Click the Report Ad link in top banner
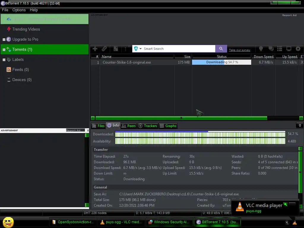The width and height of the screenshot is (304, 228). pyautogui.click(x=289, y=15)
